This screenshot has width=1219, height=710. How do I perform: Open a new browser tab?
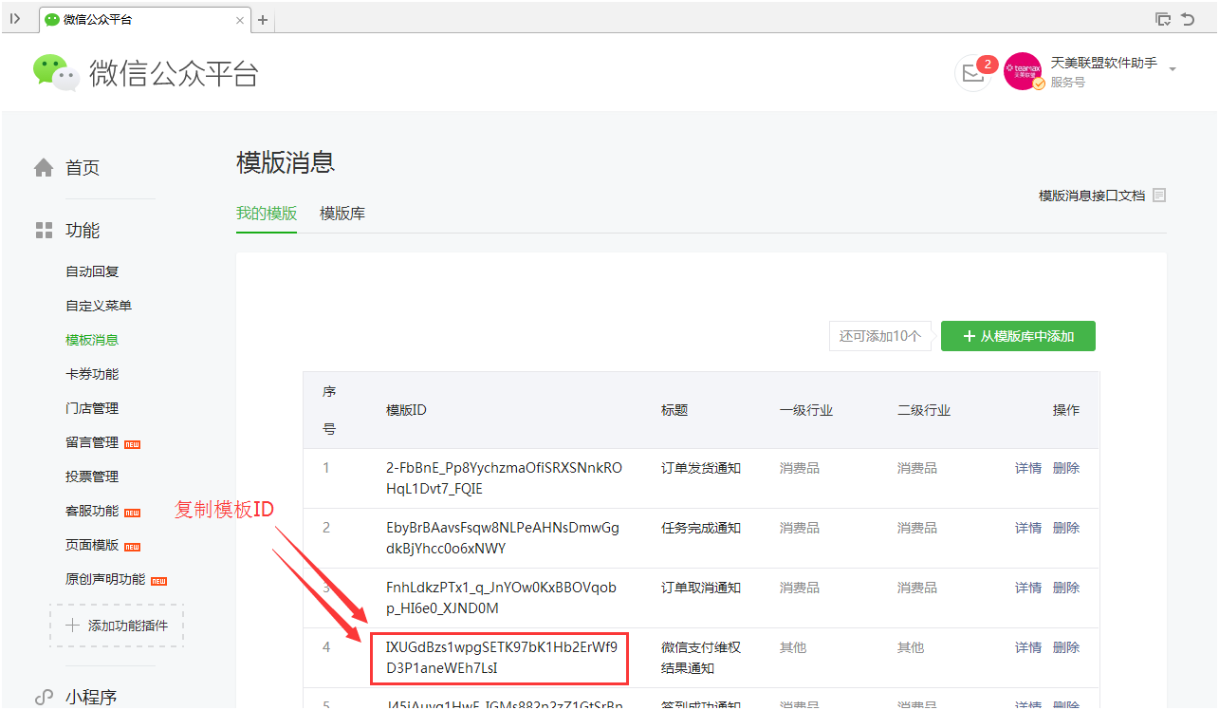point(263,20)
